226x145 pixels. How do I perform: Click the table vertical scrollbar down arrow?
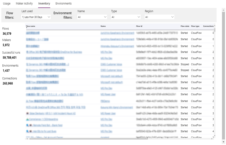pos(215,136)
